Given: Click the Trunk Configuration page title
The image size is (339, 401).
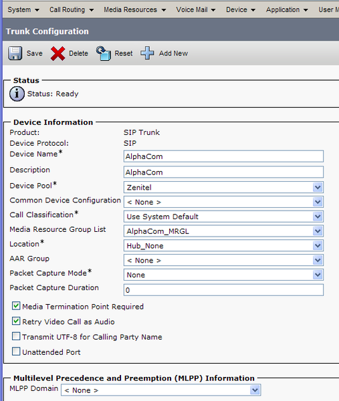Looking at the screenshot, I should [x=47, y=31].
